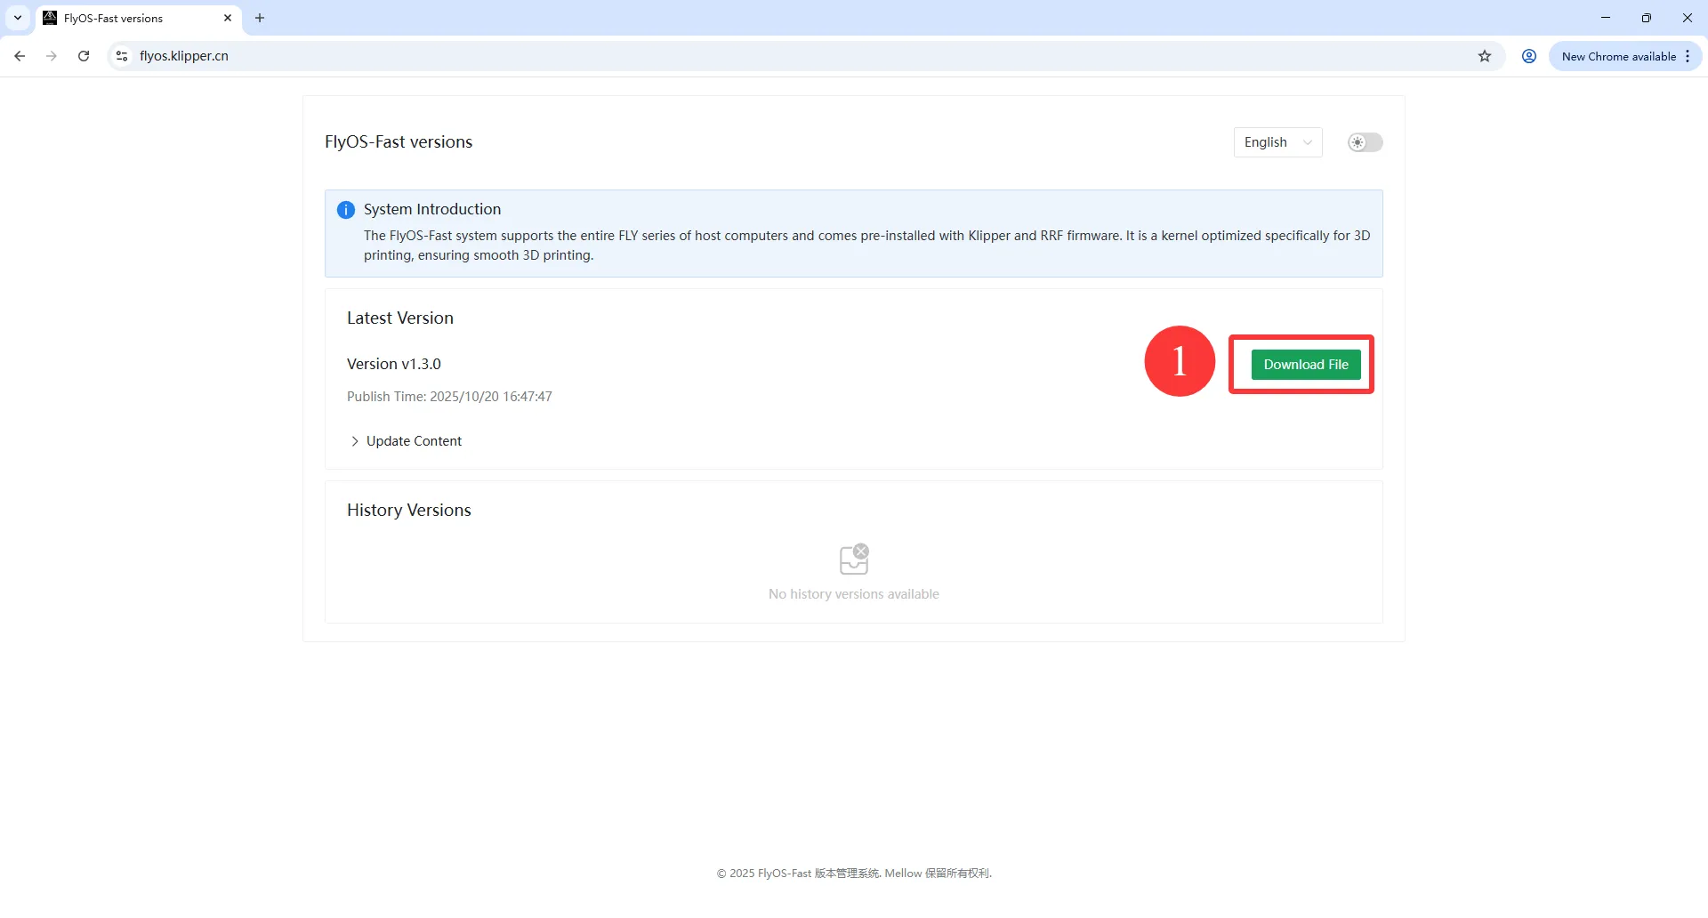
Task: Open Chrome three-dot menu
Action: coord(1687,56)
